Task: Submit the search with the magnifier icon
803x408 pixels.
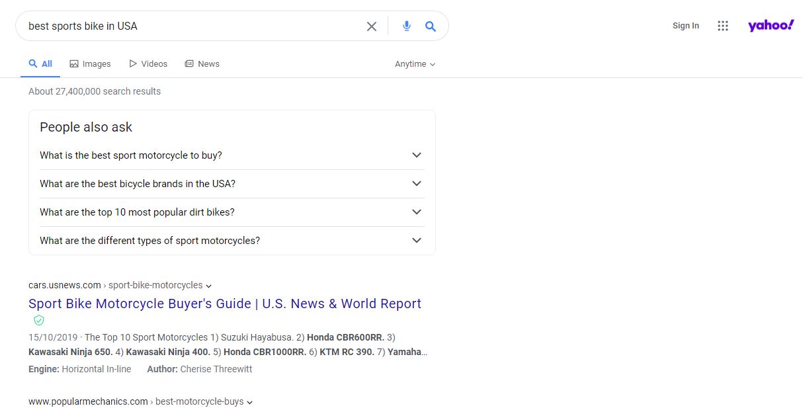Action: click(x=431, y=26)
